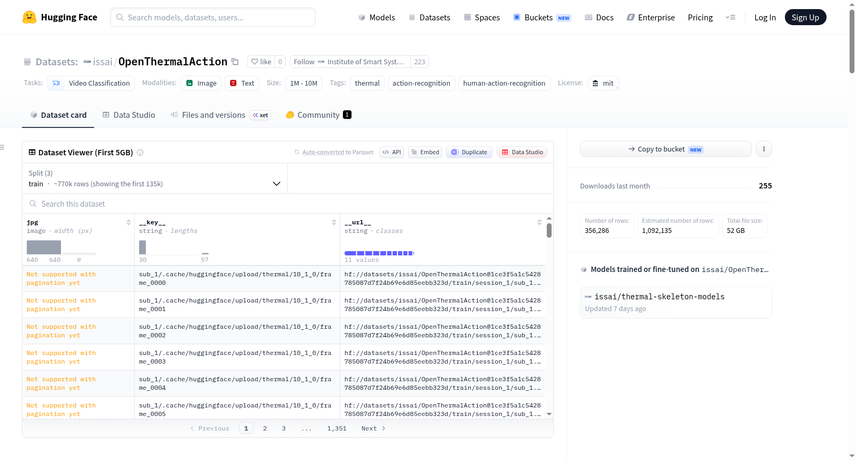
Task: Select the row with key ending me_0005
Action: click(x=284, y=408)
